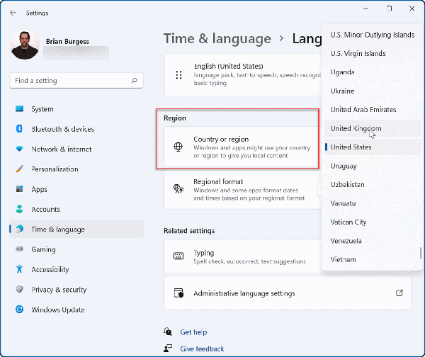Viewport: 425px width, 357px height.
Task: Open Apps settings label
Action: (x=39, y=189)
